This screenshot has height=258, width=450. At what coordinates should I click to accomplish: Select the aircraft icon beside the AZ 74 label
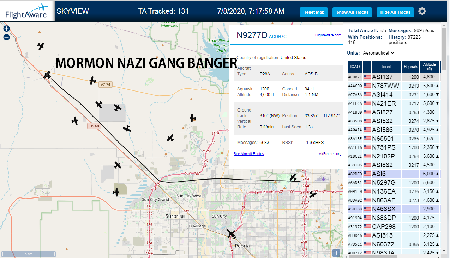coord(92,81)
